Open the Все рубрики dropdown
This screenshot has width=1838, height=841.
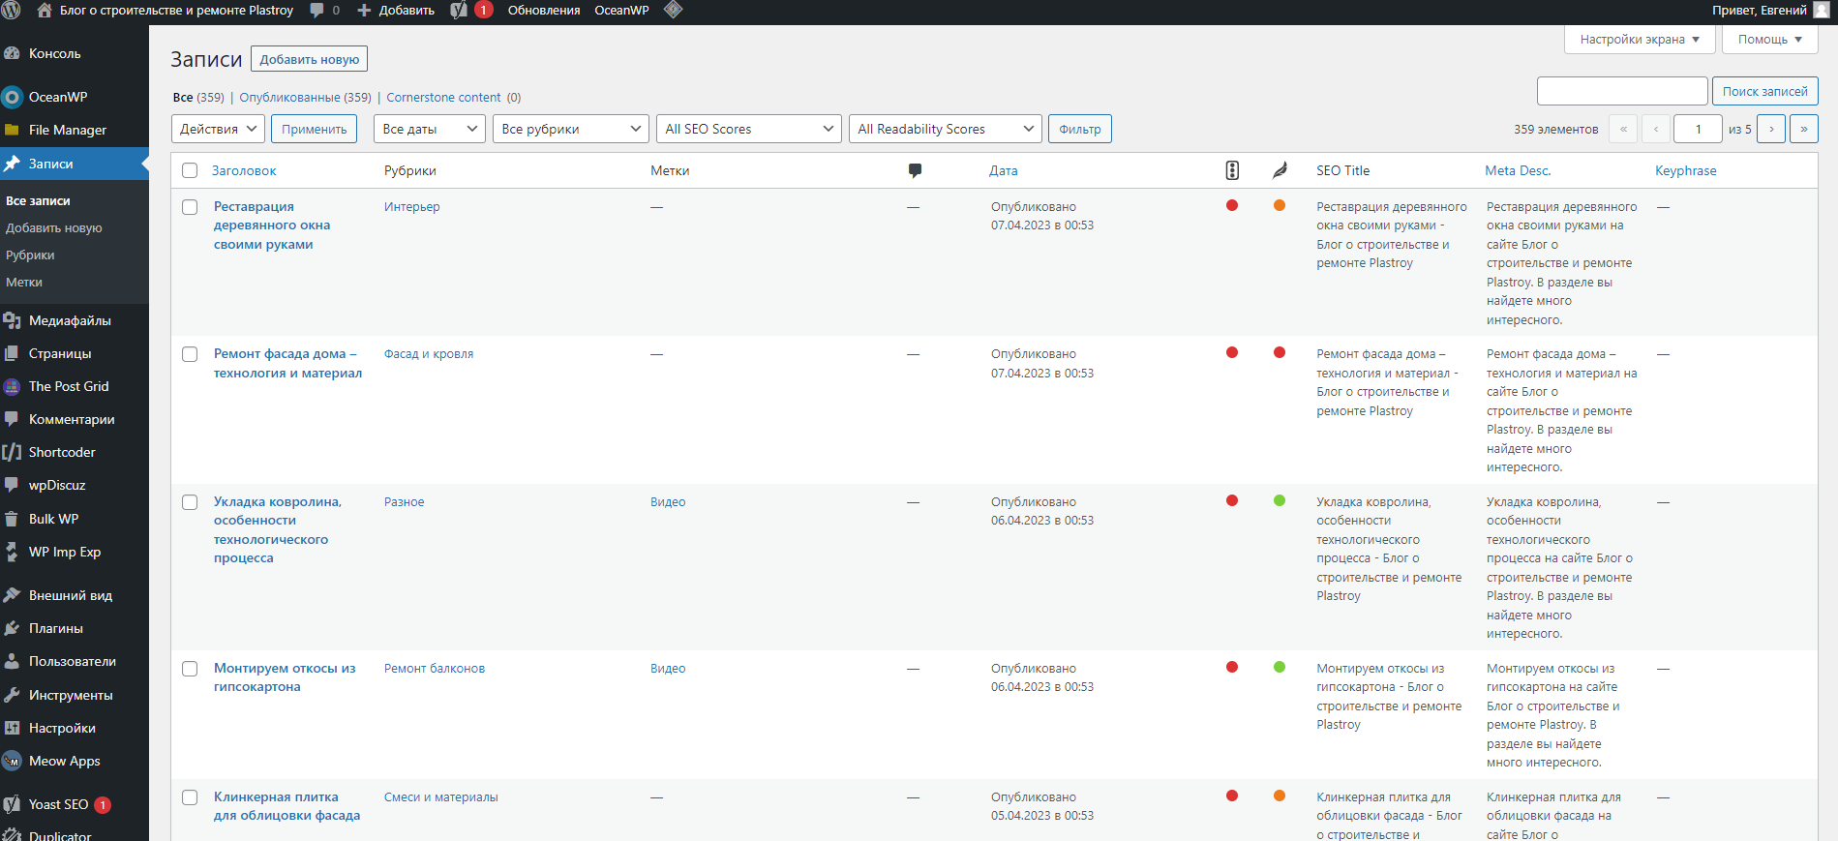[x=571, y=129]
